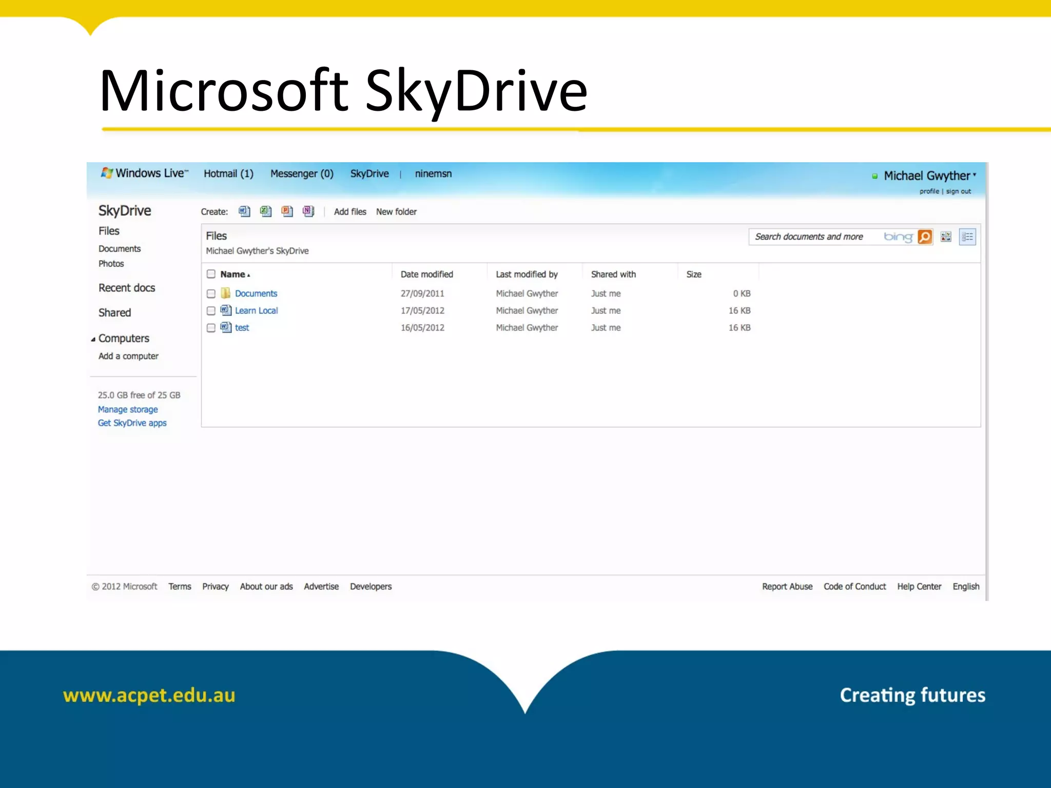Image resolution: width=1051 pixels, height=788 pixels.
Task: Sort by Size column header
Action: (694, 274)
